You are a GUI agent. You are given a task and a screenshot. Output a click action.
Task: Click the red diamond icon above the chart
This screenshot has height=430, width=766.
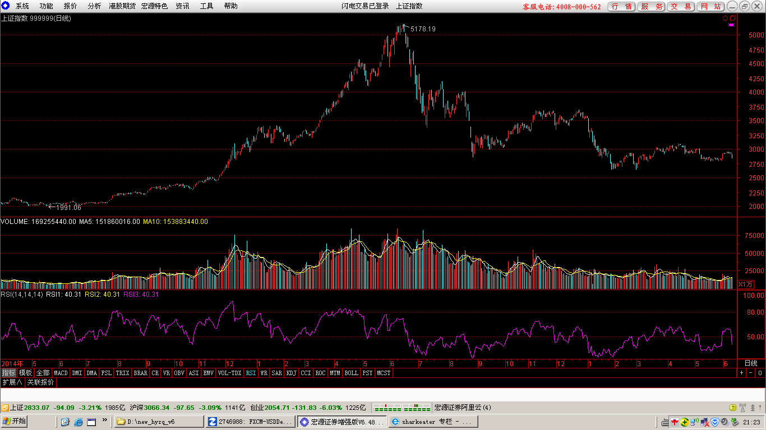(725, 18)
